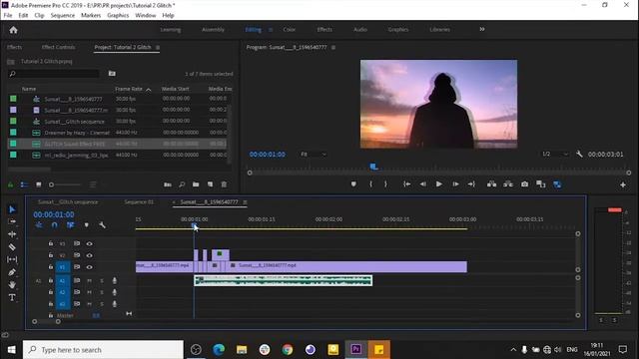The height and width of the screenshot is (359, 639).
Task: Click Mark Out button in Program monitor
Action: point(385,184)
